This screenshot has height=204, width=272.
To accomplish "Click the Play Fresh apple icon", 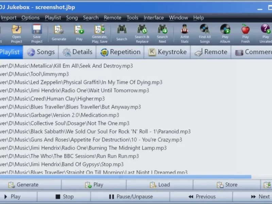I will [x=245, y=34].
